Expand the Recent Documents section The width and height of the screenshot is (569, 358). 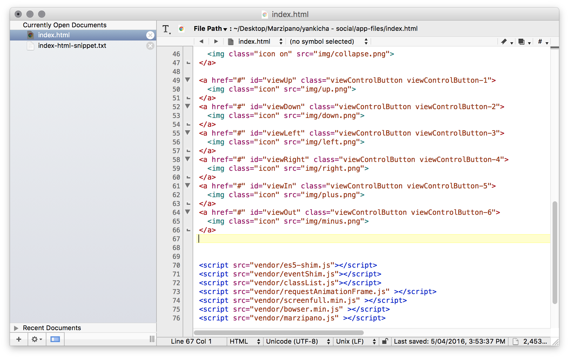tap(16, 328)
